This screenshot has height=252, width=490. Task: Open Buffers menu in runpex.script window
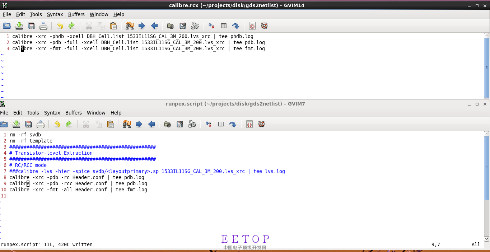tap(74, 113)
